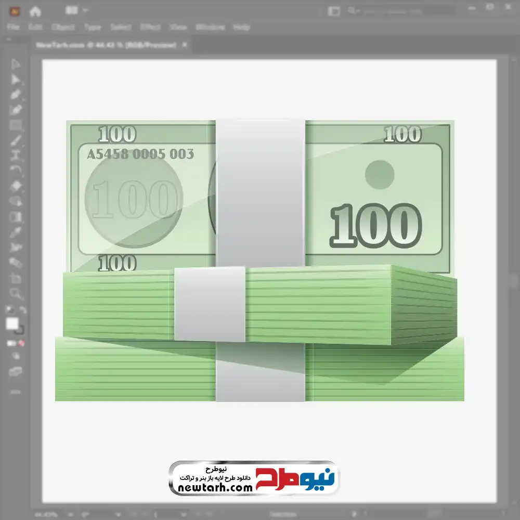The image size is (520, 520).
Task: Set paint to None
Action: coord(22,343)
